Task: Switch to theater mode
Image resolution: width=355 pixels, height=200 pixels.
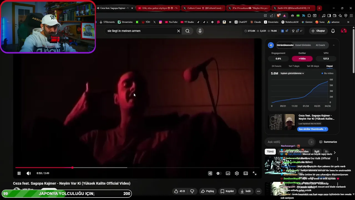Action: [x=246, y=173]
